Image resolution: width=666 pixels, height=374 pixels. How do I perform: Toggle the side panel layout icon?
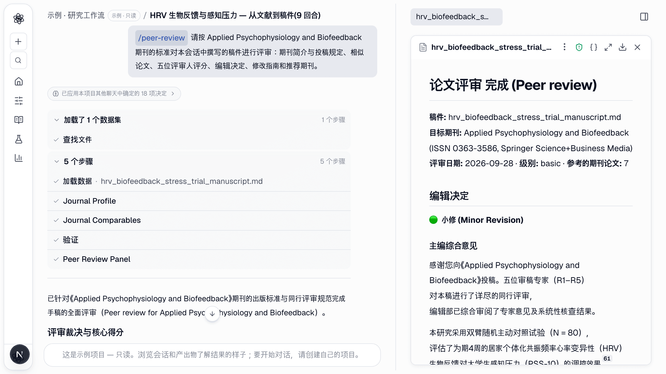(x=644, y=17)
